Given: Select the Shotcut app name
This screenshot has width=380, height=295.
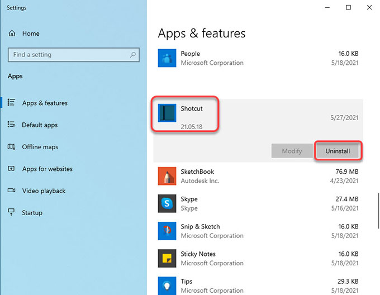Looking at the screenshot, I should [192, 108].
